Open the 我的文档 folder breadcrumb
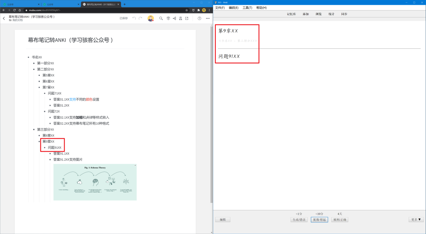This screenshot has height=234, width=426. 16,20
